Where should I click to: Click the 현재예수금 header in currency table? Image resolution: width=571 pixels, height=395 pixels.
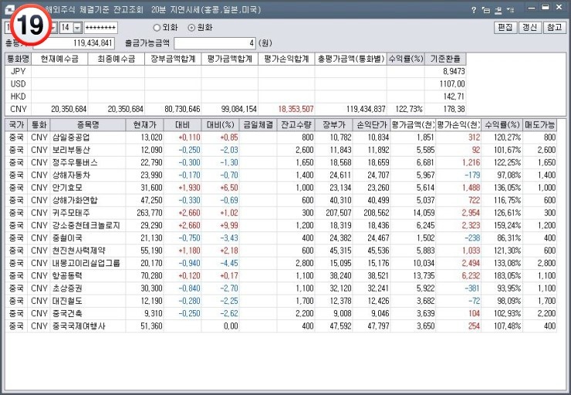(59, 59)
